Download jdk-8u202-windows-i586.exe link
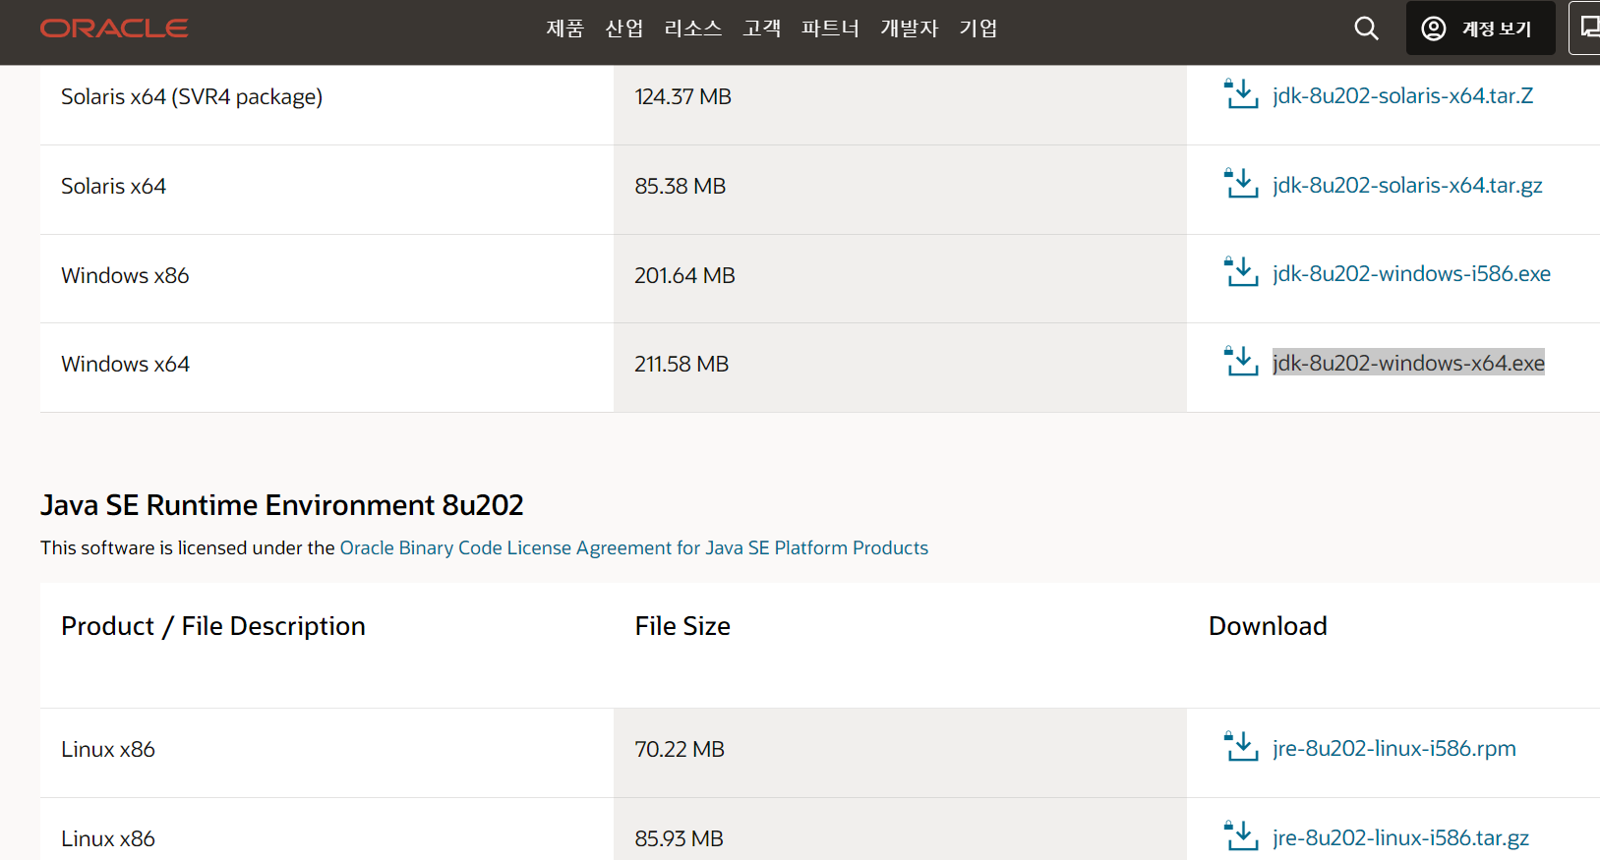The width and height of the screenshot is (1600, 860). tap(1411, 273)
